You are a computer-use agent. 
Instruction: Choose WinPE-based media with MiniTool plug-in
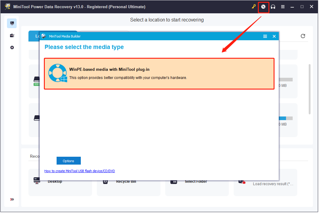point(159,74)
